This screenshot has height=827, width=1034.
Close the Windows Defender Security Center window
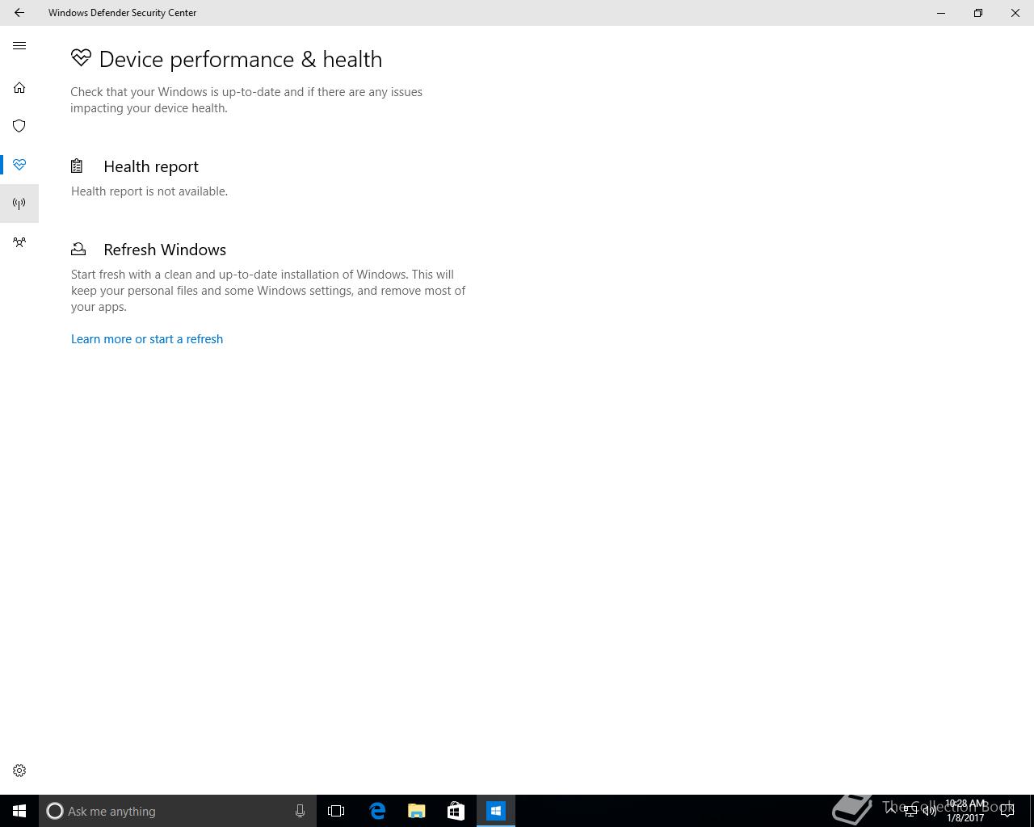tap(1015, 13)
